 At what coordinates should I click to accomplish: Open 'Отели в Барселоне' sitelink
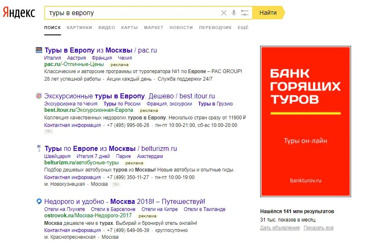pyautogui.click(x=113, y=209)
